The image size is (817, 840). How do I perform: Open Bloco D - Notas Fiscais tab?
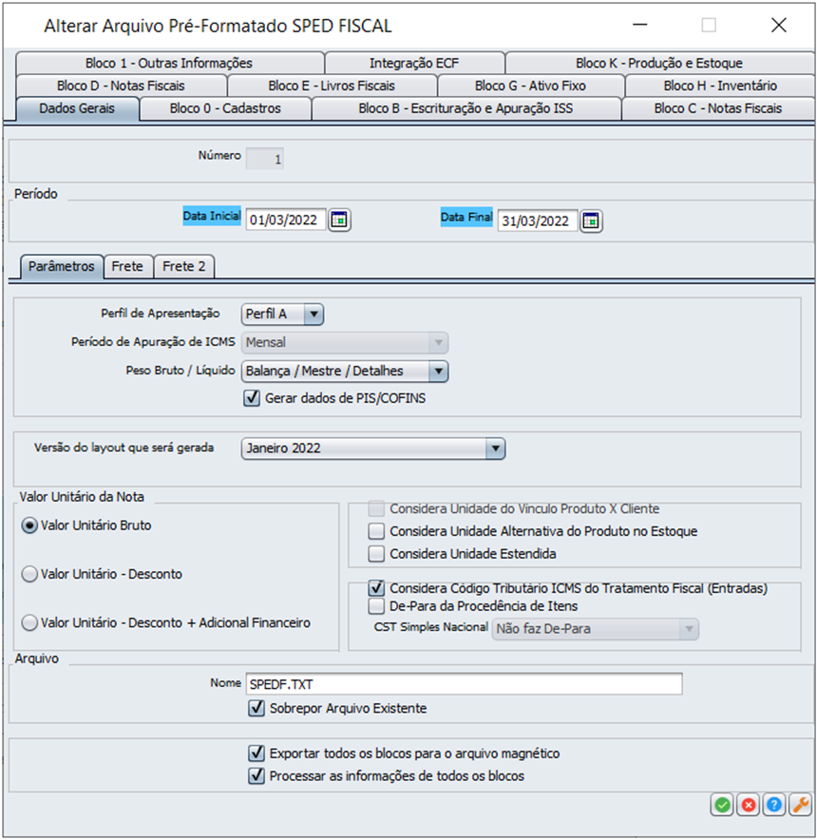[121, 86]
